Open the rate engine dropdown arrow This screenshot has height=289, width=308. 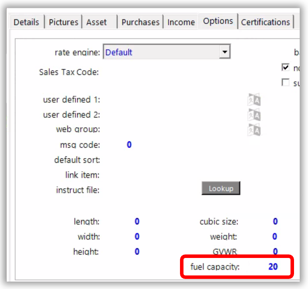(225, 52)
